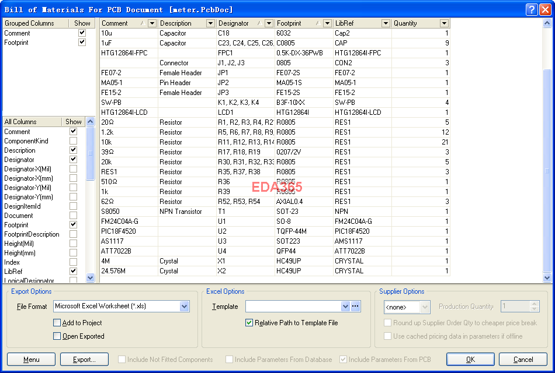
Task: Open the Comment column filter arrow
Action: (x=152, y=23)
